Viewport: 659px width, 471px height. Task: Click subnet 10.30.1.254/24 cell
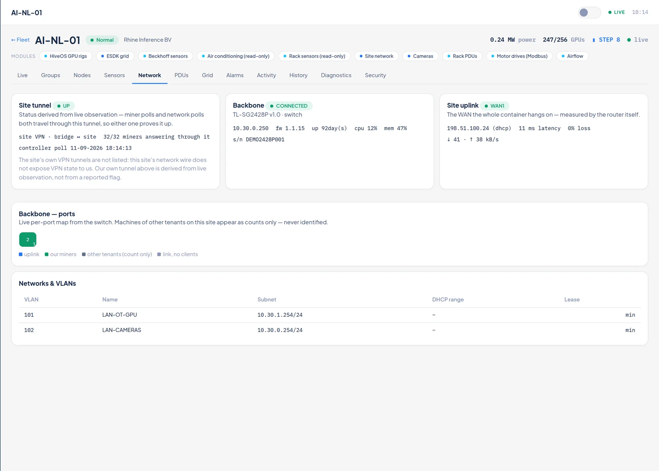280,315
